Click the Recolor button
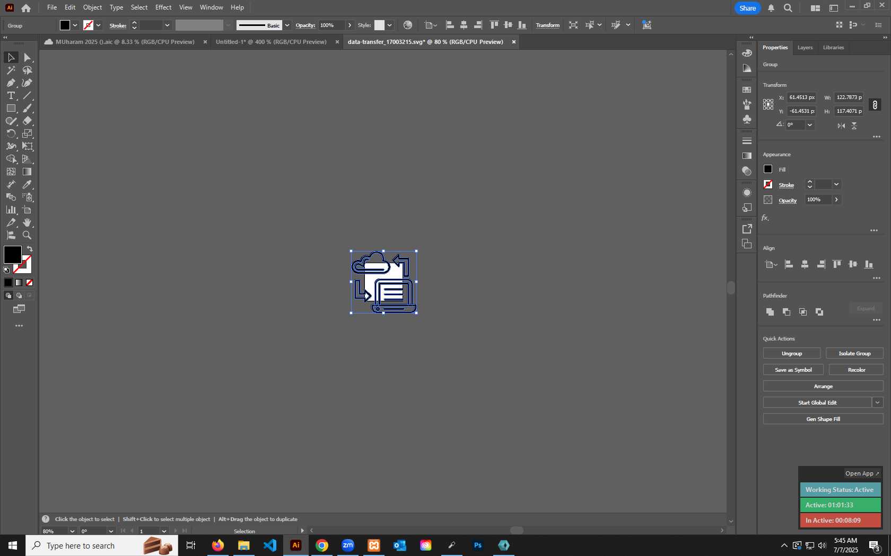Image resolution: width=891 pixels, height=556 pixels. (x=856, y=370)
